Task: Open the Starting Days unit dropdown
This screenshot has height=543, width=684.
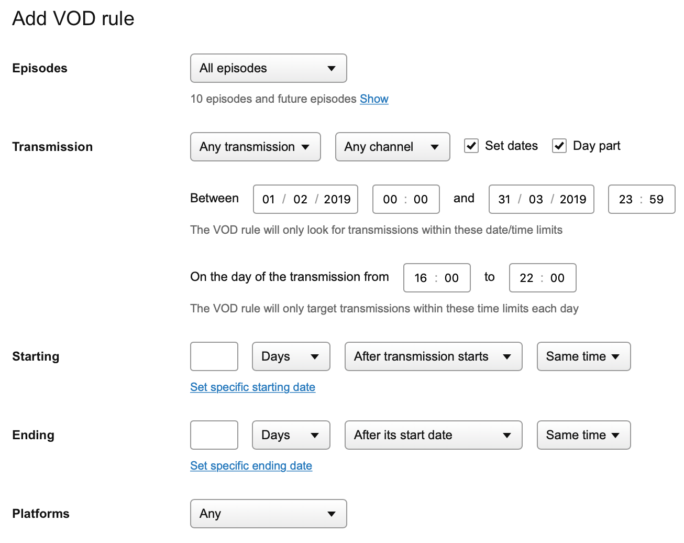Action: [291, 356]
